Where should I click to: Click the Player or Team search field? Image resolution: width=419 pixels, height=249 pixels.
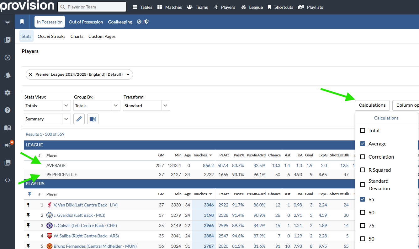[x=92, y=7]
